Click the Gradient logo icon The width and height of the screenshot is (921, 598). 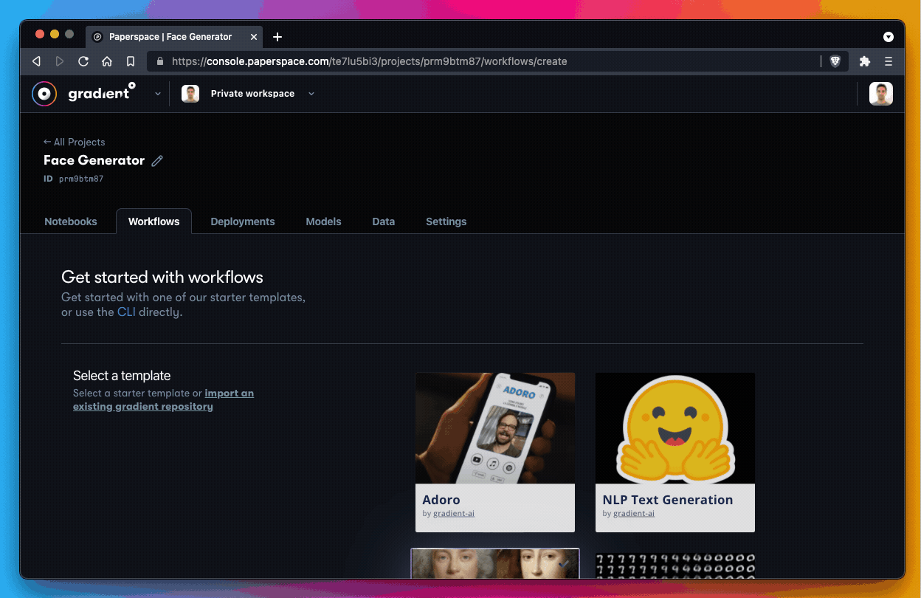pos(44,94)
